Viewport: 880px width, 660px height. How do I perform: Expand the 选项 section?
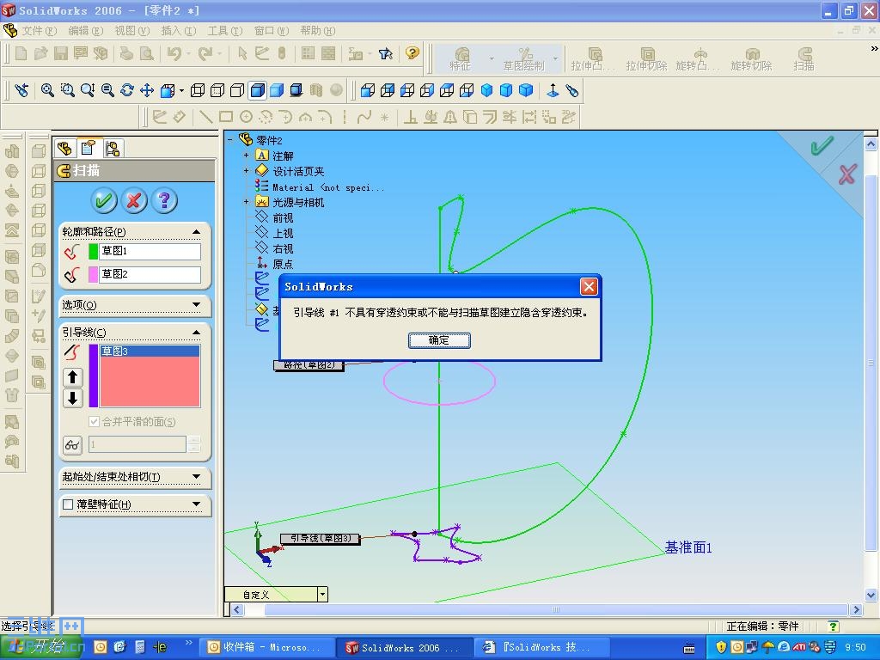point(196,305)
